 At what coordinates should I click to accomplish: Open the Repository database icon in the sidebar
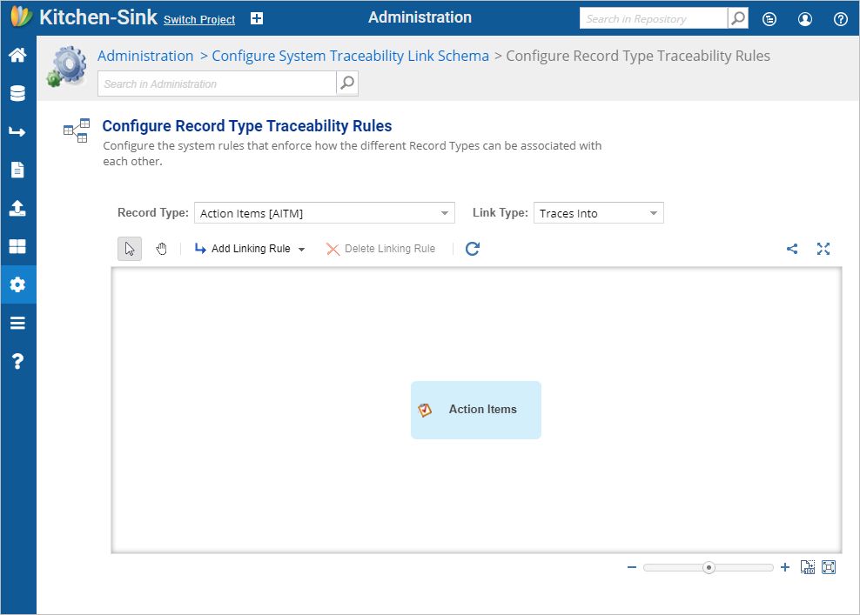pyautogui.click(x=17, y=93)
